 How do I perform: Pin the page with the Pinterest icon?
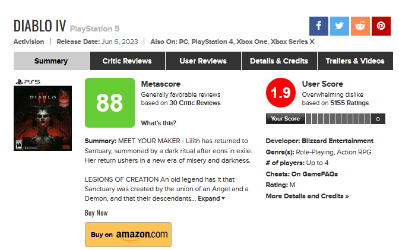pos(381,26)
